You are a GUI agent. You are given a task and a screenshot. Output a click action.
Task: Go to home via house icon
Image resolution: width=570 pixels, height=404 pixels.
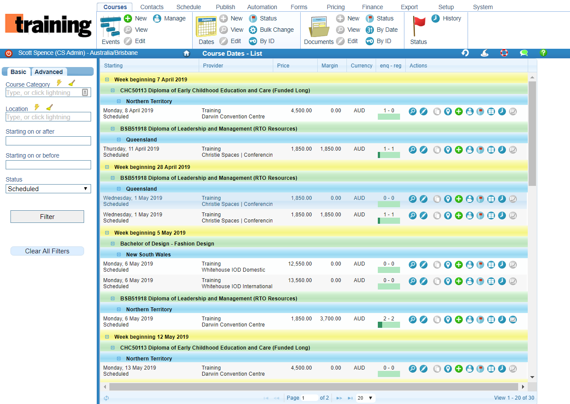(187, 53)
